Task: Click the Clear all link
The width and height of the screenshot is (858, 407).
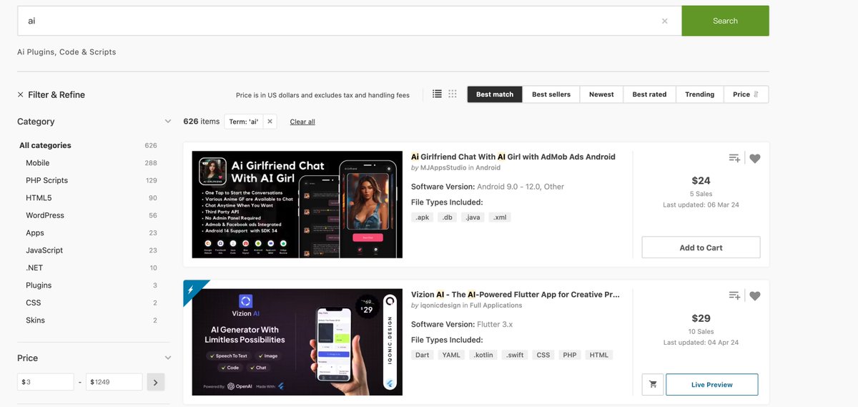Action: point(302,122)
